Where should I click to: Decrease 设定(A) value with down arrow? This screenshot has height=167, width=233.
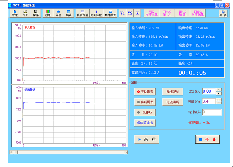tap(219, 93)
